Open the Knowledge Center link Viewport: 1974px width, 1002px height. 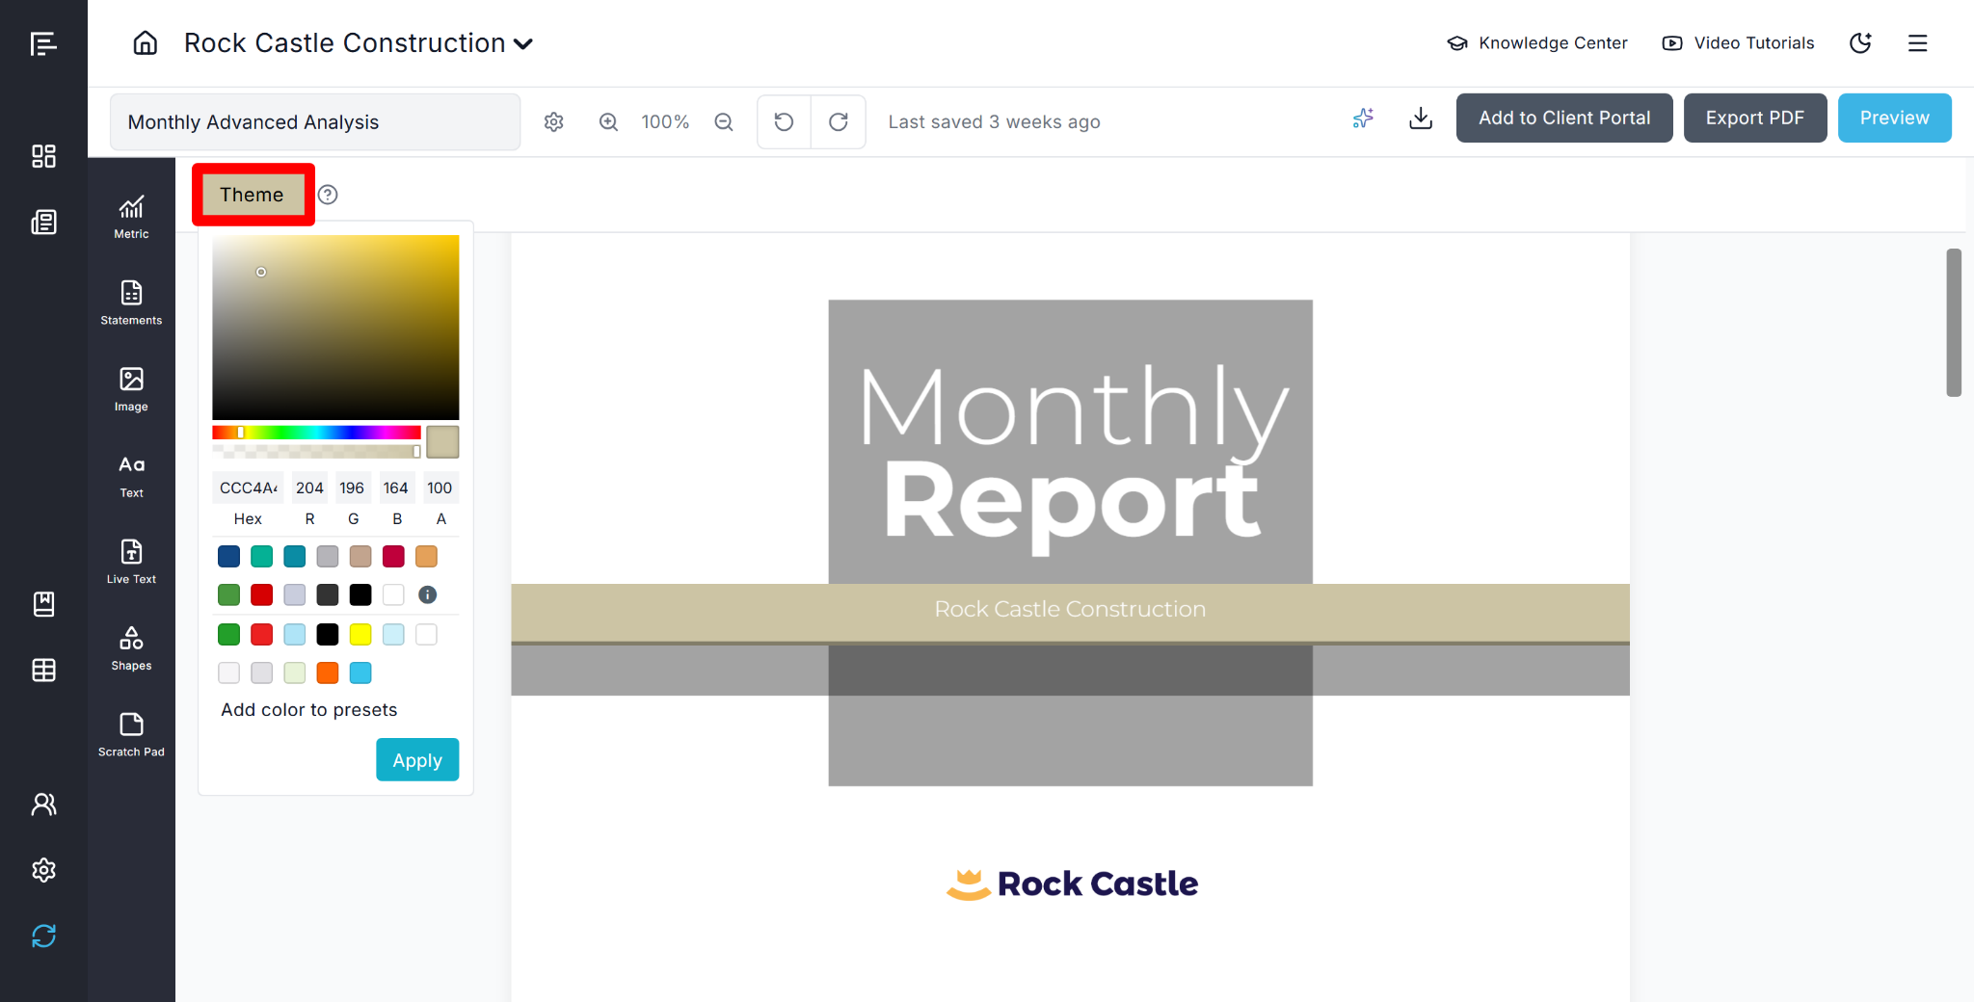[x=1537, y=43]
